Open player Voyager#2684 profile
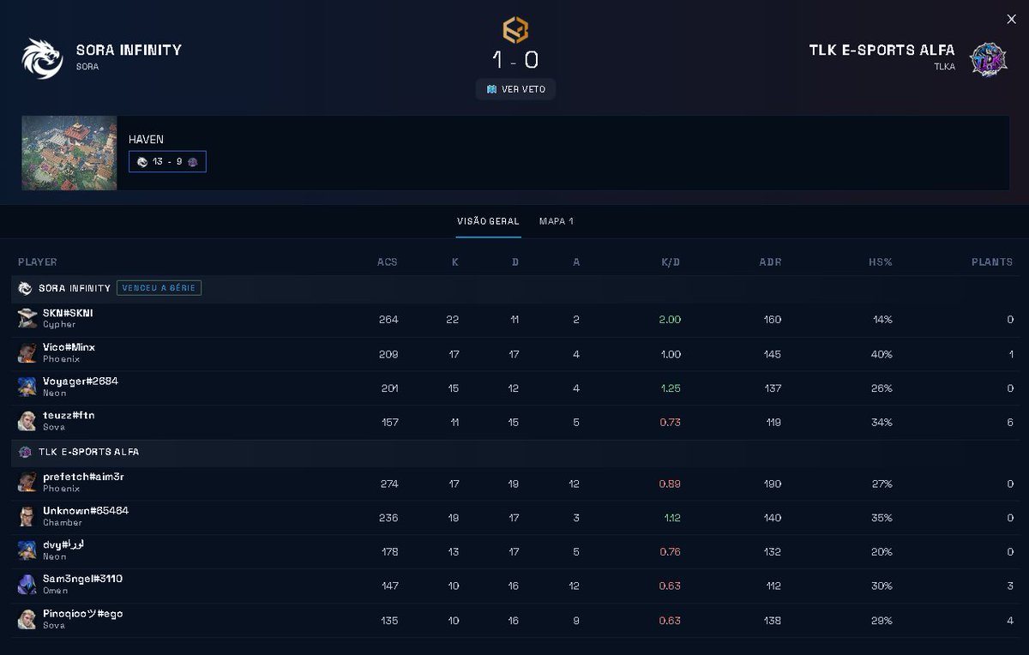 [81, 382]
